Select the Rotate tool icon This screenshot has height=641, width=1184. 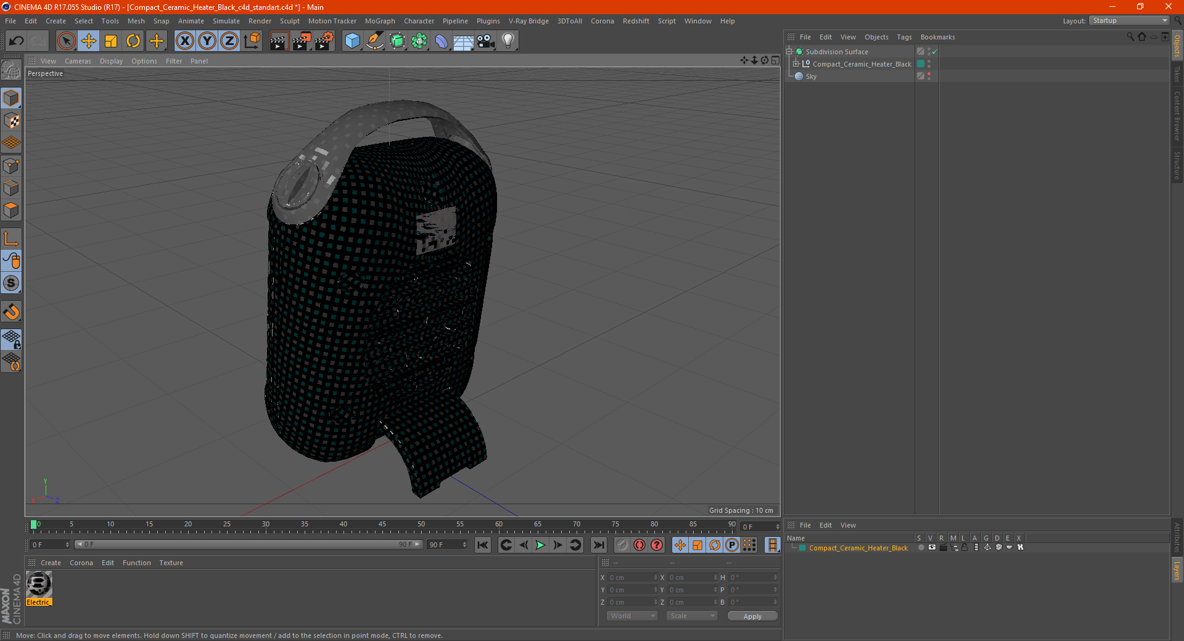coord(133,41)
